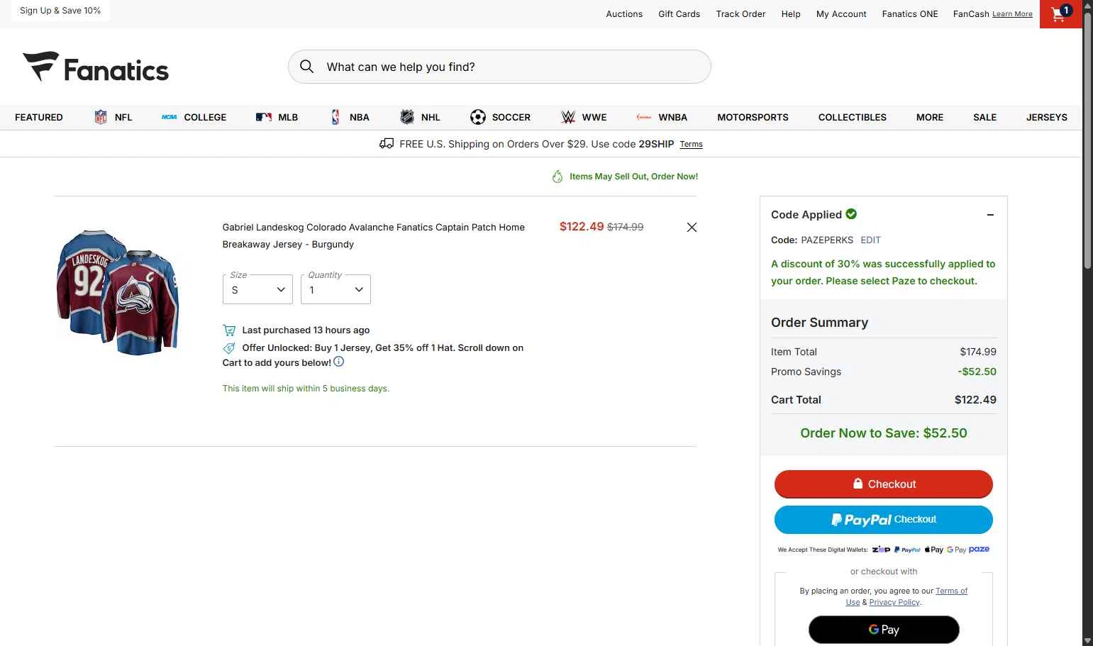This screenshot has width=1093, height=646.
Task: Open the MORE menu
Action: (x=929, y=117)
